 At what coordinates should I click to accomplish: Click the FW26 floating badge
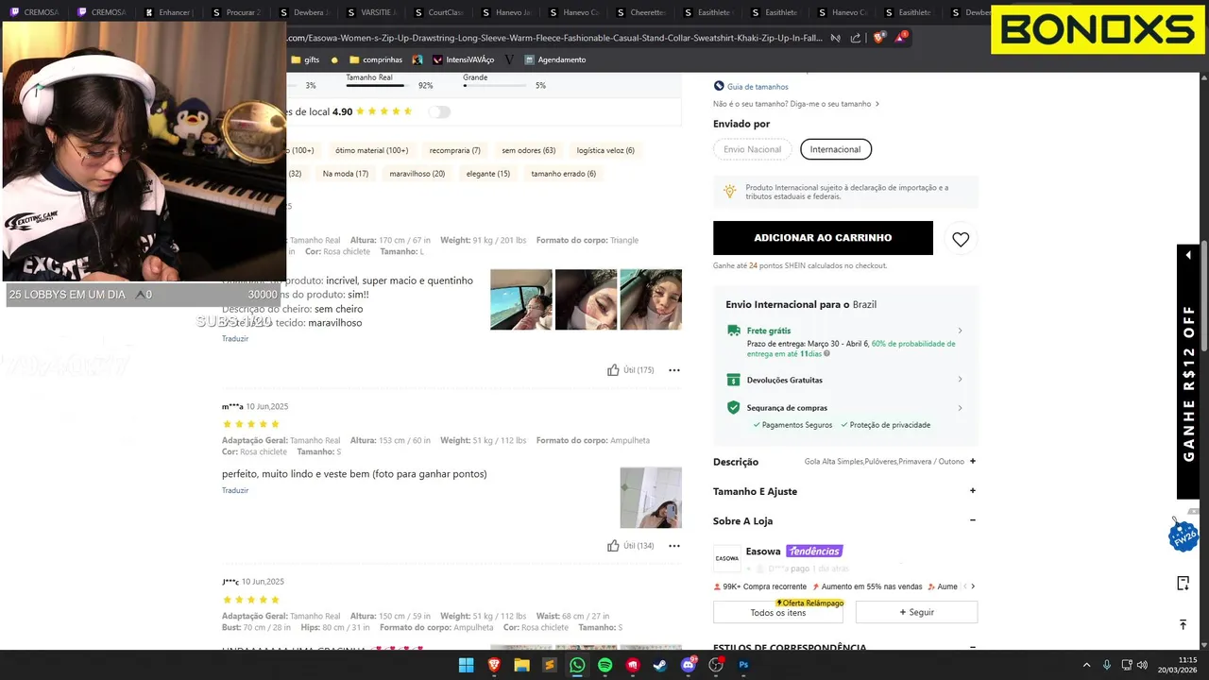click(1183, 535)
